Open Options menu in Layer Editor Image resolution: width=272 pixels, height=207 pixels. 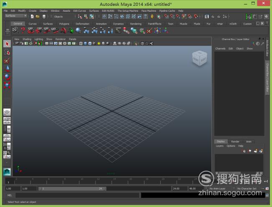point(231,146)
